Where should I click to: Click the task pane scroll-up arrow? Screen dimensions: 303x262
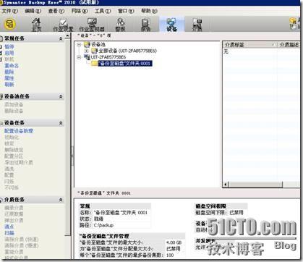[x=67, y=36]
